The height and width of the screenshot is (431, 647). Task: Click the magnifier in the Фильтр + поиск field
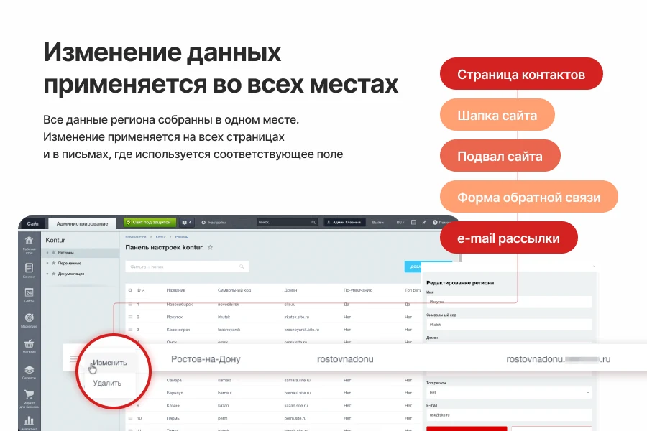coord(242,267)
